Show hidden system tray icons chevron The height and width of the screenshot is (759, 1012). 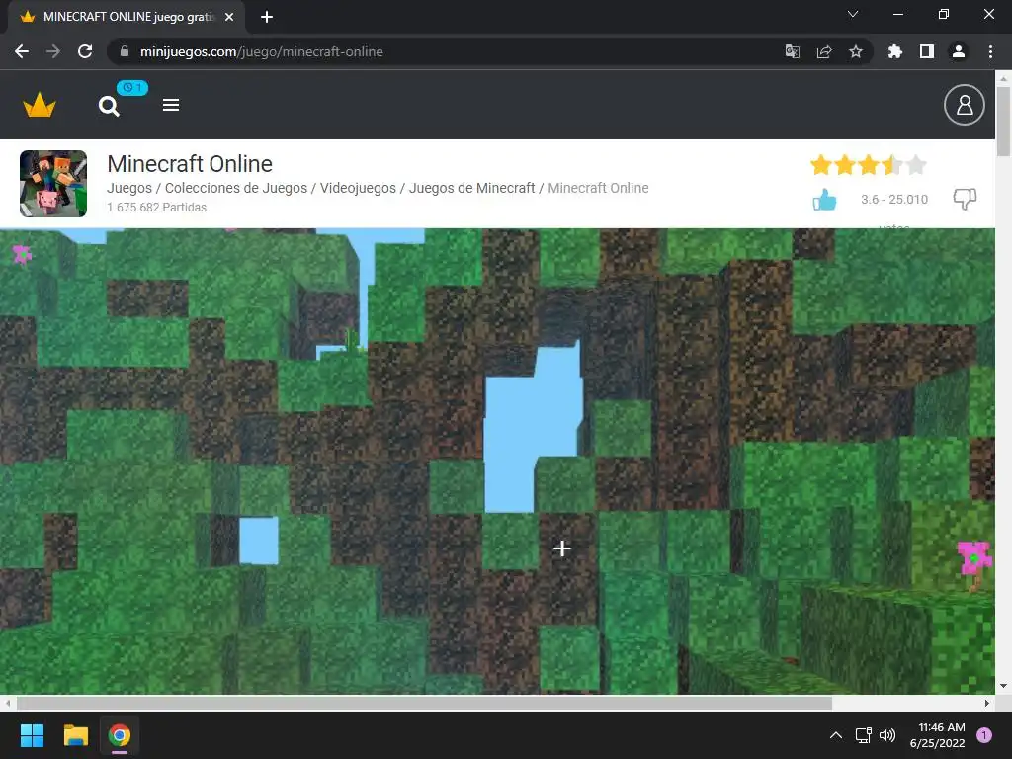836,735
